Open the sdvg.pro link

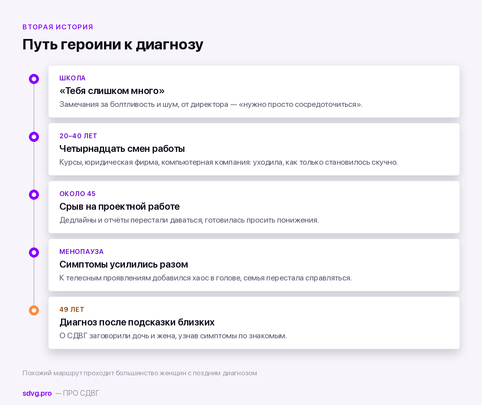37,393
